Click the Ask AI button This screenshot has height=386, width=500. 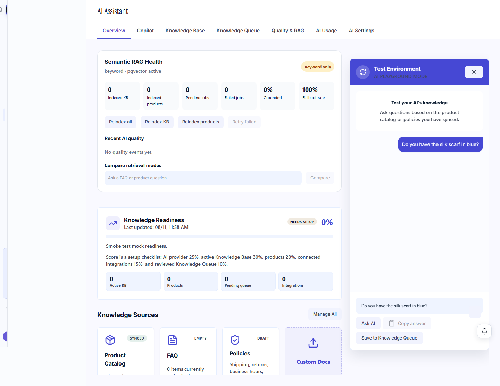click(368, 324)
